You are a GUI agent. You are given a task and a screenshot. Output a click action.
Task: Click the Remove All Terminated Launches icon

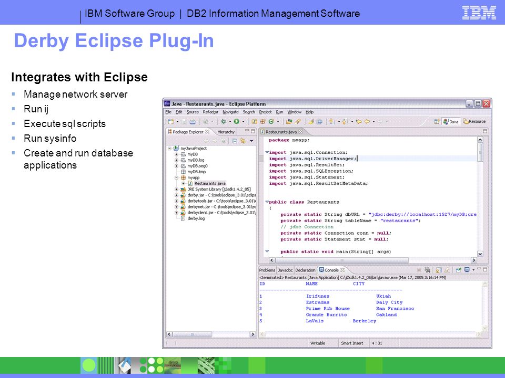[427, 270]
